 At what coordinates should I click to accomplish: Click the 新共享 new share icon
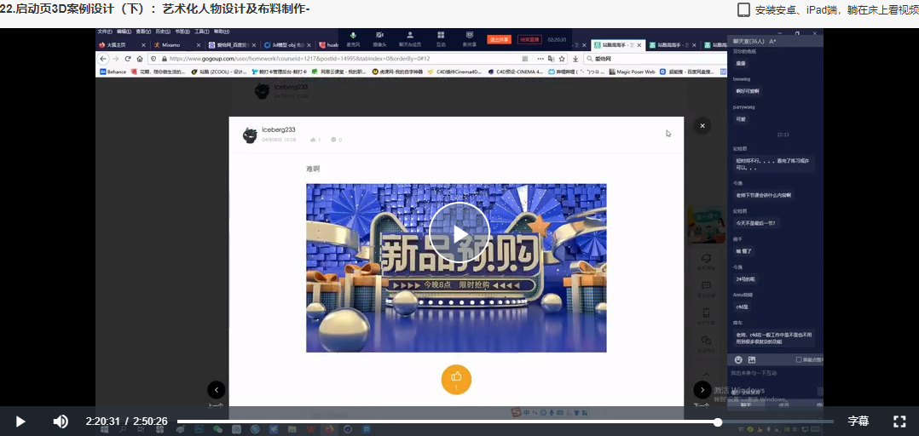(469, 39)
